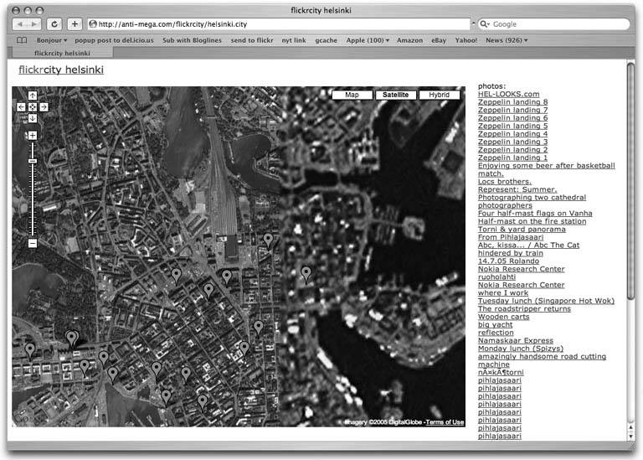Zoom in with the plus button
The height and width of the screenshot is (460, 643).
[33, 135]
